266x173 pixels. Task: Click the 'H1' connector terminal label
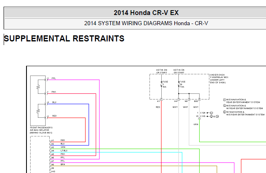click(158, 101)
